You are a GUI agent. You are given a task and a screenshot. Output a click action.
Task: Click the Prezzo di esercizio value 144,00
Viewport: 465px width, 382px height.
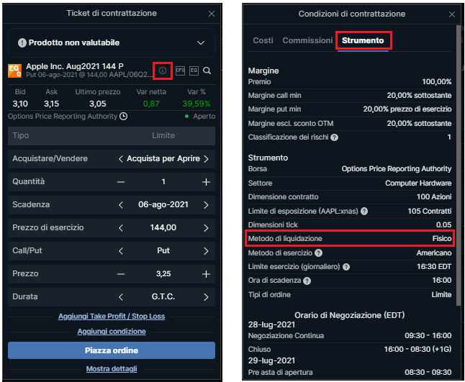click(x=163, y=227)
